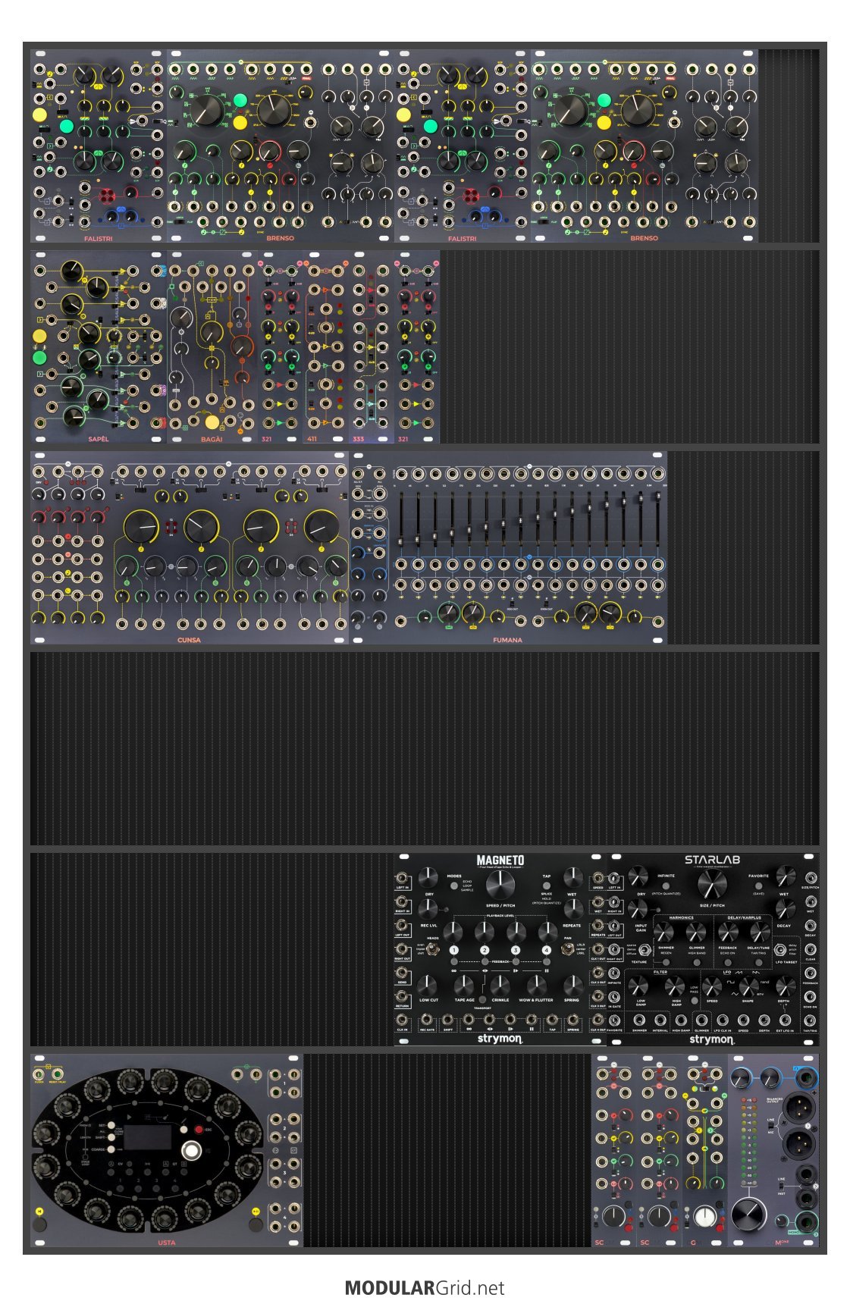
Task: Click the DECAY knob on Starlab
Action: point(785,909)
